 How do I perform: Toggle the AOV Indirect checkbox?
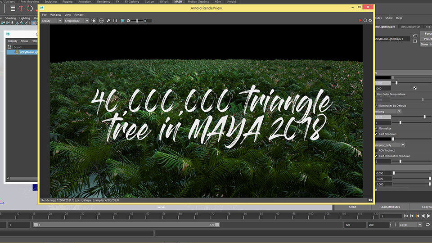pos(376,150)
